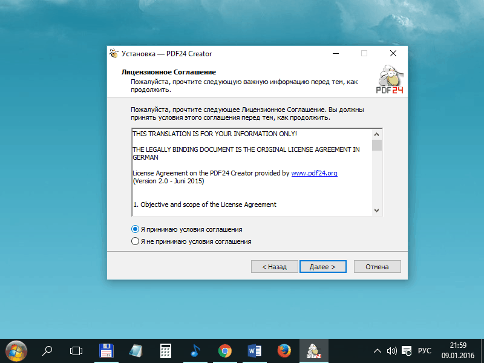The width and height of the screenshot is (484, 363).
Task: Switch input language via 'РУС' indicator
Action: 425,351
